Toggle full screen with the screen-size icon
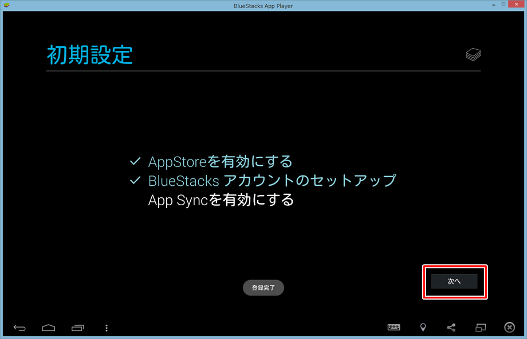This screenshot has height=339, width=527. pyautogui.click(x=480, y=328)
